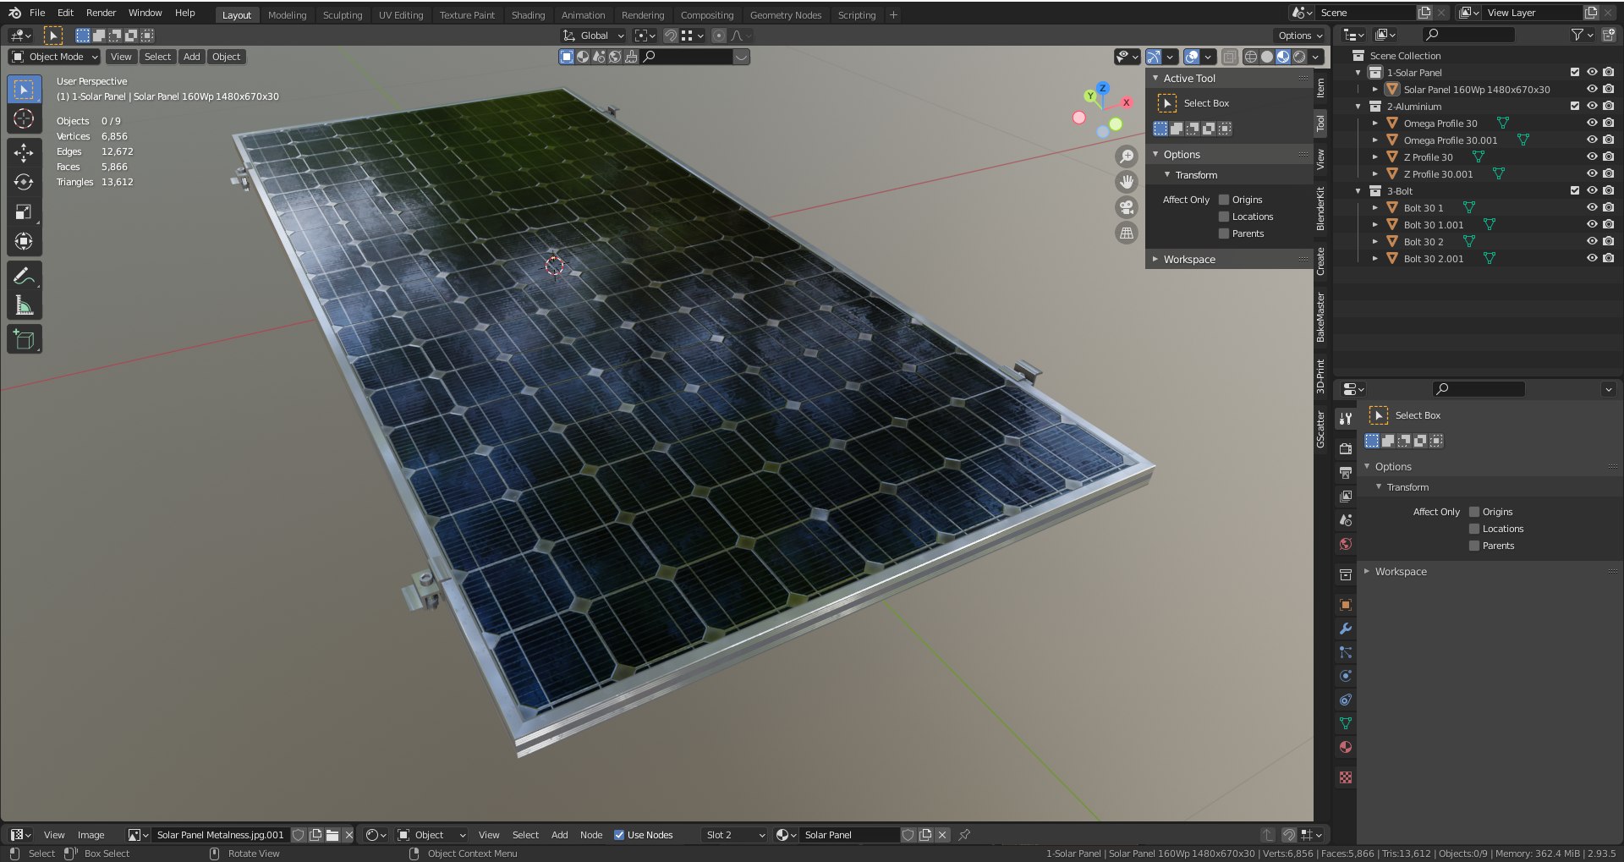Image resolution: width=1624 pixels, height=862 pixels.
Task: Activate the Move tool
Action: (x=24, y=152)
